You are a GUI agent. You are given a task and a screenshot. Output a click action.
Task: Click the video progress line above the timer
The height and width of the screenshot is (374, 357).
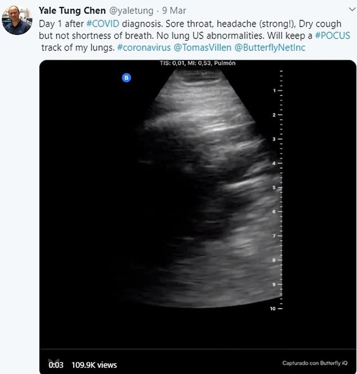click(x=198, y=349)
